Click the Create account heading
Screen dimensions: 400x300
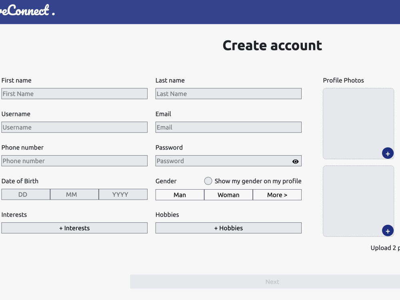[272, 46]
